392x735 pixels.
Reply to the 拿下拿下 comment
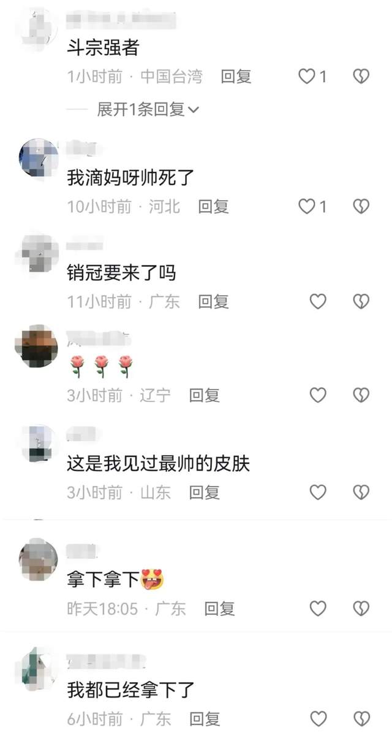[x=219, y=609]
